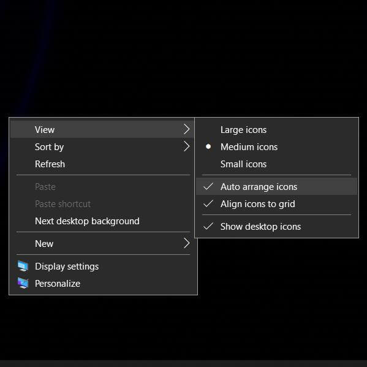Expand the Sort by submenu arrow
The height and width of the screenshot is (367, 367).
(x=186, y=147)
